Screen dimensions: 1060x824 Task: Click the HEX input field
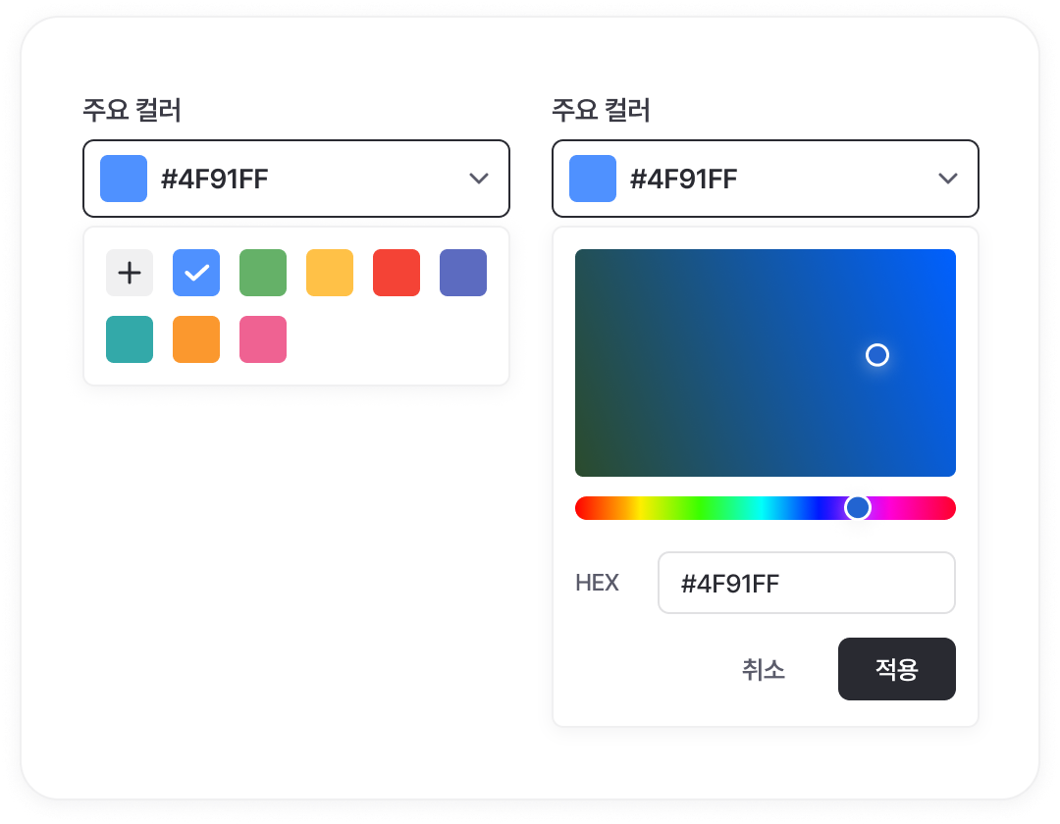(807, 583)
